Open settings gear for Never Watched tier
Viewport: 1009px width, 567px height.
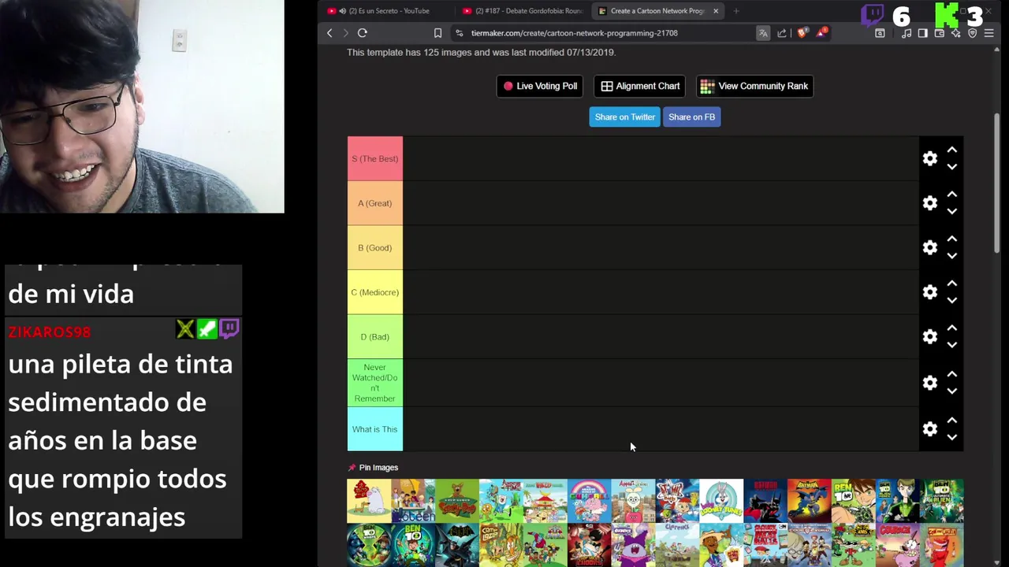(x=930, y=383)
